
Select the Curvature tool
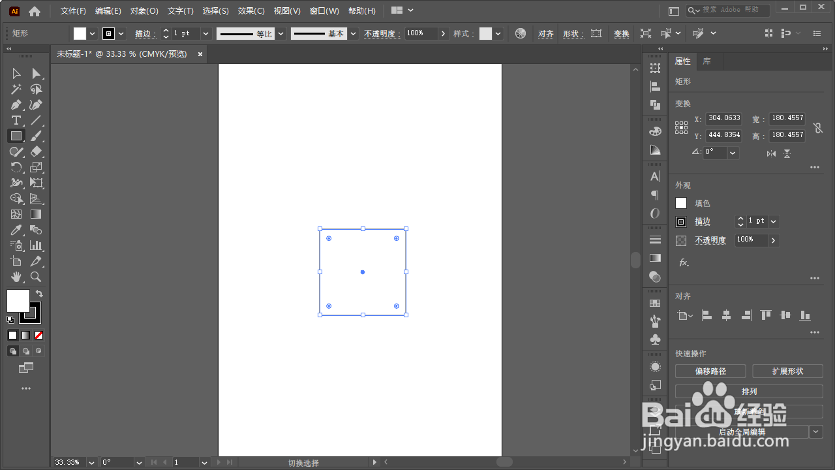pyautogui.click(x=37, y=105)
